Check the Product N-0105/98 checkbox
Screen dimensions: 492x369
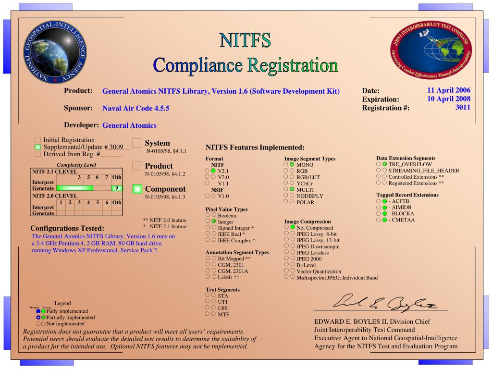pyautogui.click(x=137, y=166)
